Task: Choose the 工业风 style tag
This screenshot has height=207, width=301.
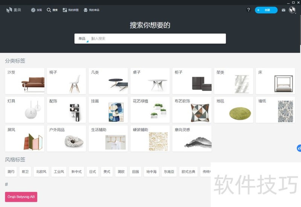Action: pyautogui.click(x=59, y=172)
